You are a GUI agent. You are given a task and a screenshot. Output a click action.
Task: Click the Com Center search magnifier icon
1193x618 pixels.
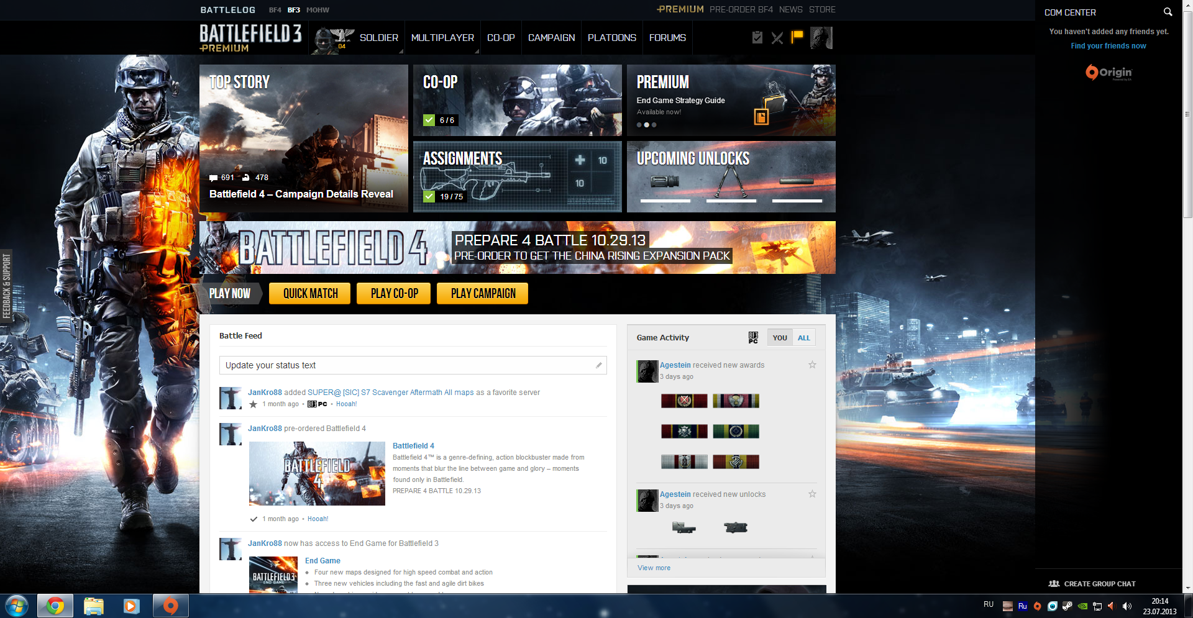1168,12
